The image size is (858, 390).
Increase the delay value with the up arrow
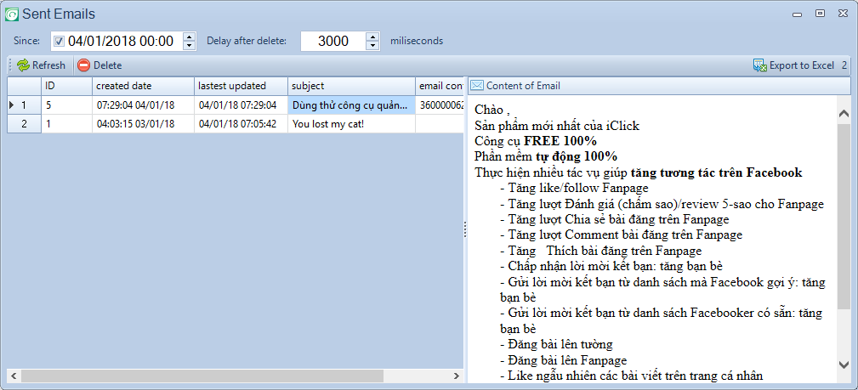[x=372, y=36]
